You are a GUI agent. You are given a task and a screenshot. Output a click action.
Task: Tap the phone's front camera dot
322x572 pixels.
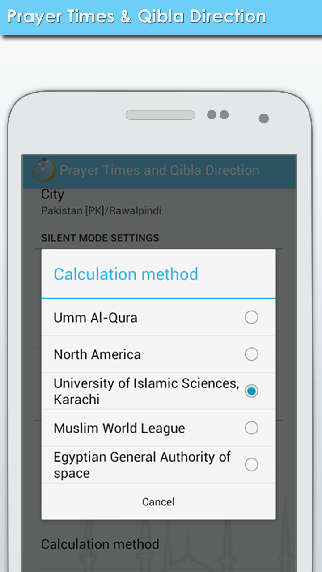point(264,118)
